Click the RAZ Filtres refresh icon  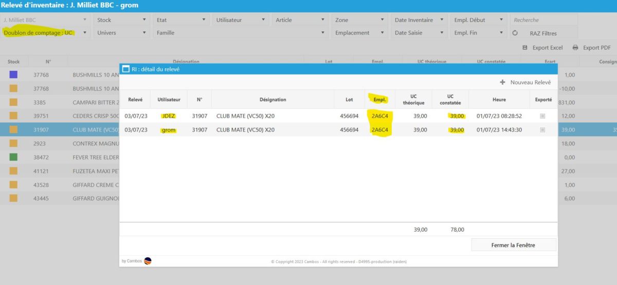[x=515, y=33]
